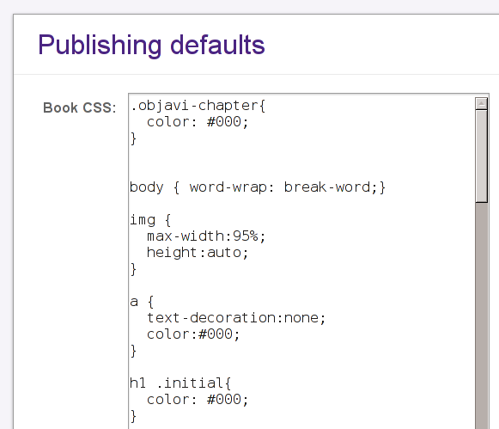Place cursor on .objavi-chapter{ selector line
499x429 pixels.
click(198, 106)
